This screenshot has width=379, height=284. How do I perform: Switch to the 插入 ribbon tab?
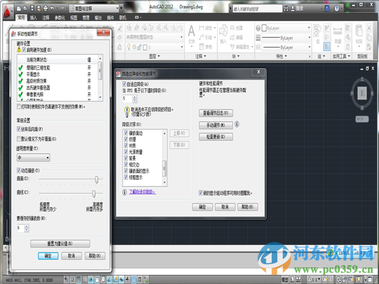click(33, 18)
